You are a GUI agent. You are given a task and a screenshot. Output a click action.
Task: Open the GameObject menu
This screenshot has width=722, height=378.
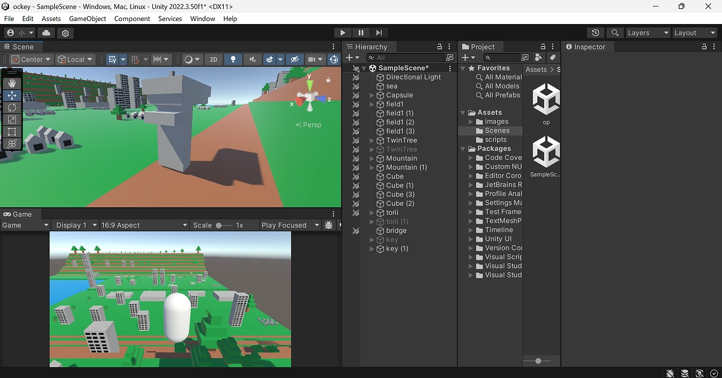coord(87,19)
